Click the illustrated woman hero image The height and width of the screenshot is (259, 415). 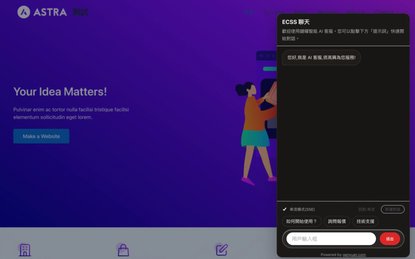point(255,129)
